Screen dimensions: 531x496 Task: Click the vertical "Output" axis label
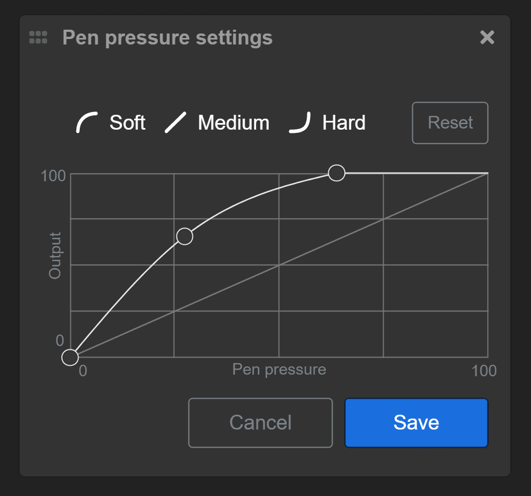pos(55,255)
